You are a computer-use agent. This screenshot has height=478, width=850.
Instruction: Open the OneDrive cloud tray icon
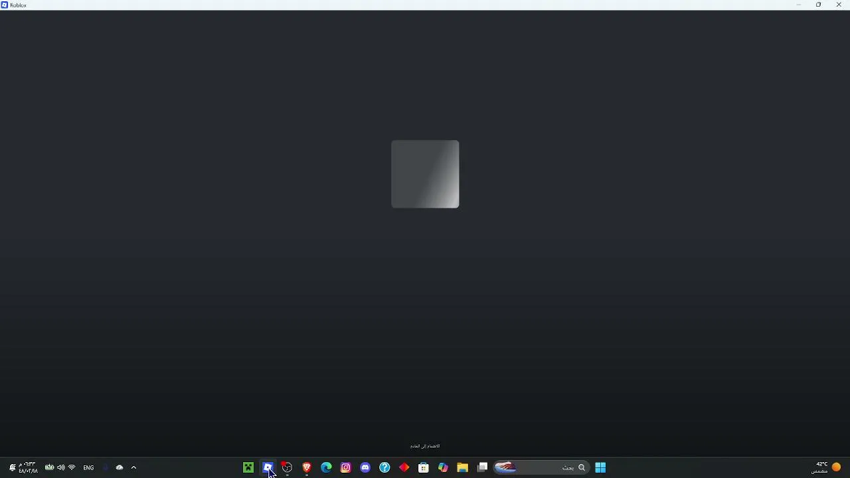[120, 467]
